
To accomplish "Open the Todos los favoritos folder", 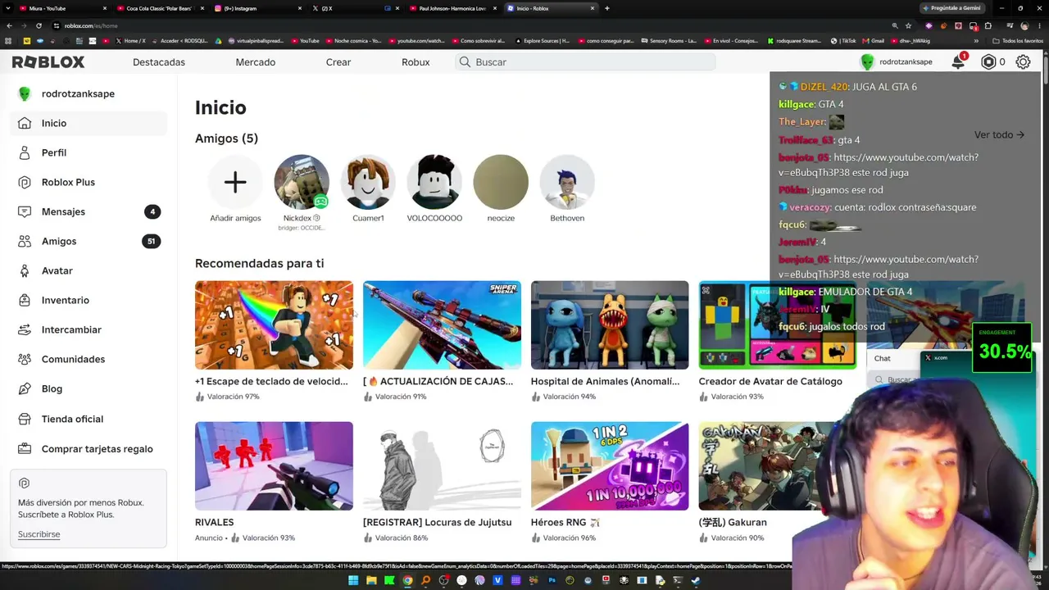I will pos(1019,41).
